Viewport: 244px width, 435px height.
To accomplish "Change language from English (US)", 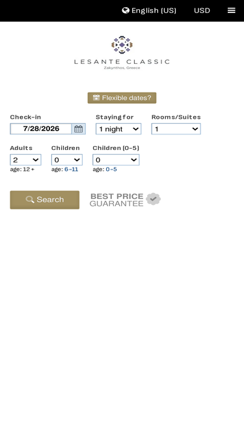I will coord(154,10).
